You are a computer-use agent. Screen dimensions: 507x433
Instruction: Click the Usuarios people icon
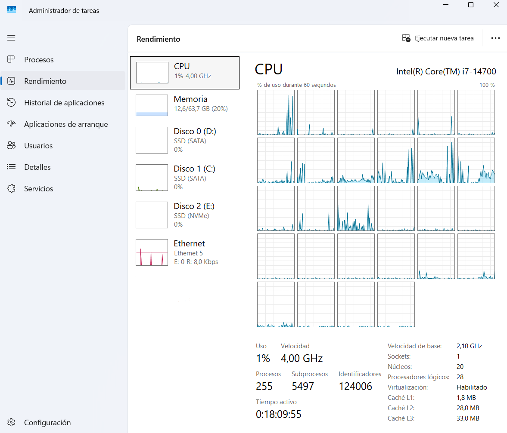point(11,145)
